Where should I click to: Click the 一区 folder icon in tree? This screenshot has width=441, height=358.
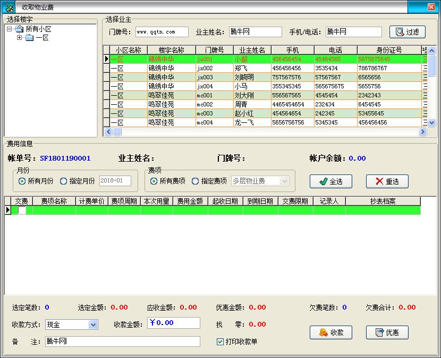(29, 37)
